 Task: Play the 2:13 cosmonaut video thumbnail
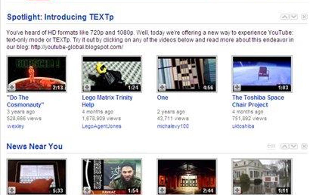coord(36,74)
